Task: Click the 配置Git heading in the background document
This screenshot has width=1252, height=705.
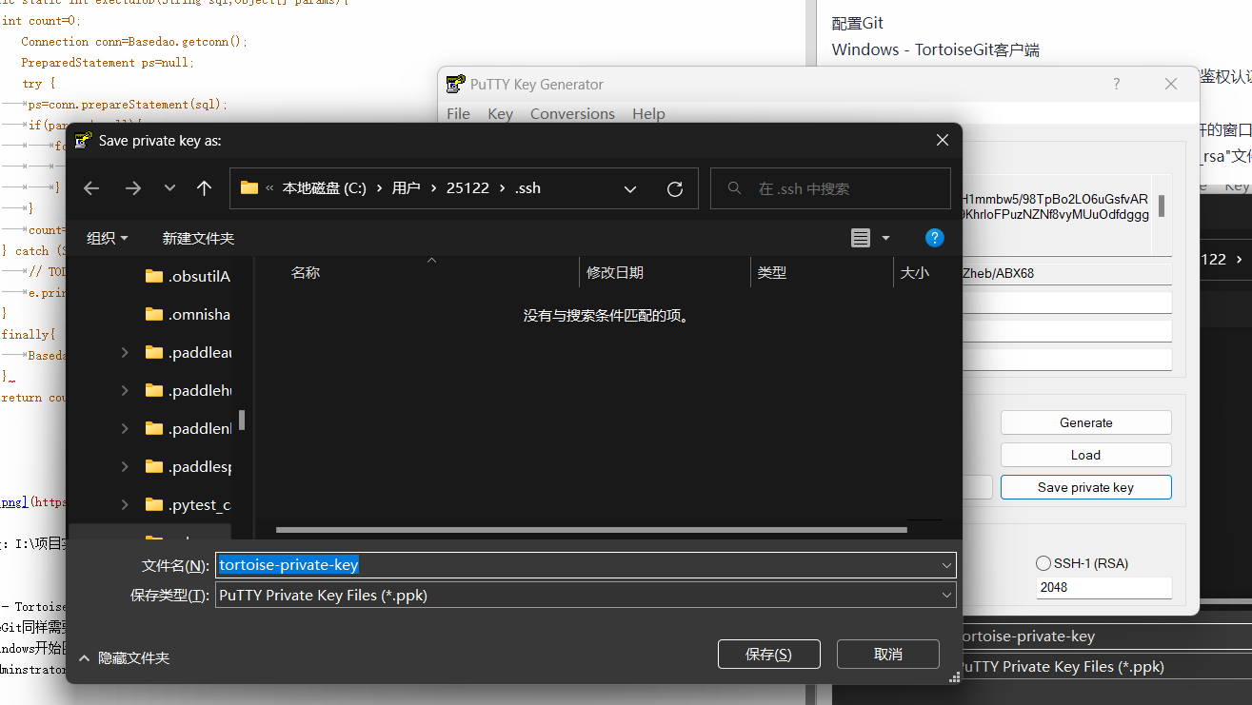Action: click(x=858, y=23)
